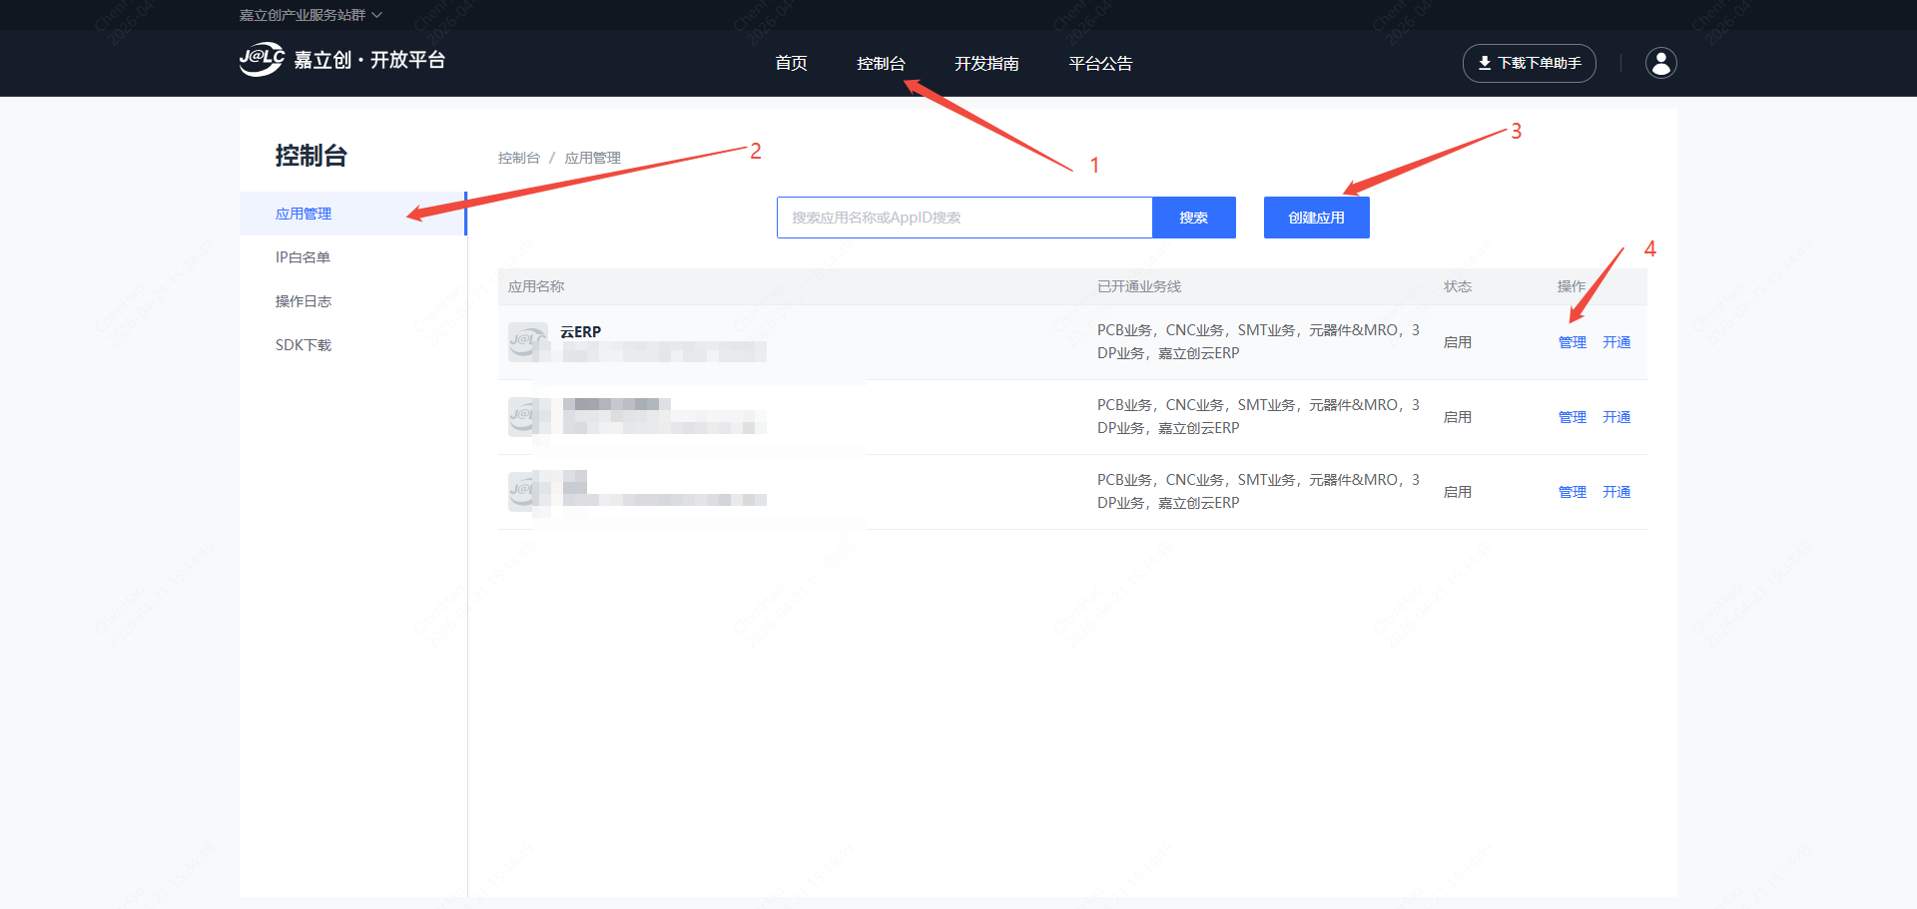Click the second application's logo icon
The height and width of the screenshot is (909, 1917).
525,416
